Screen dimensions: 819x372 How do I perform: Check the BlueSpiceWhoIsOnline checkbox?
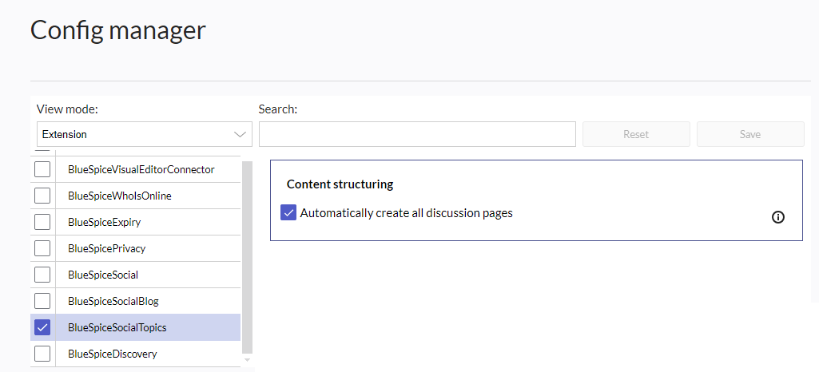point(42,196)
